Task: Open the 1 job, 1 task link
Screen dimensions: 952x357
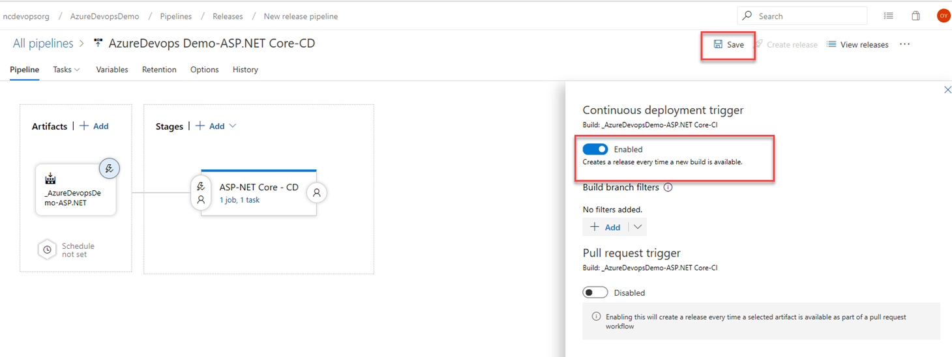Action: click(239, 200)
